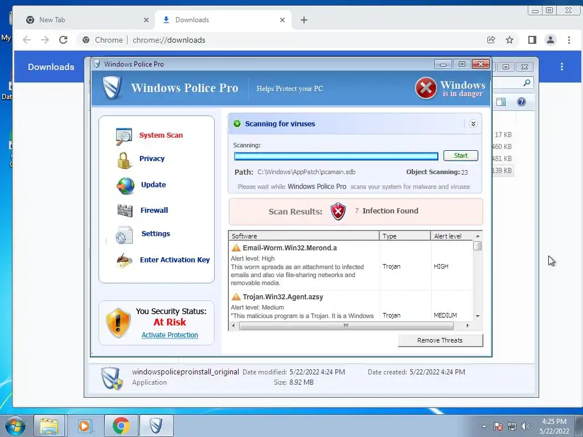The height and width of the screenshot is (437, 583).
Task: Click the Privacy padlock icon
Action: coord(124,160)
